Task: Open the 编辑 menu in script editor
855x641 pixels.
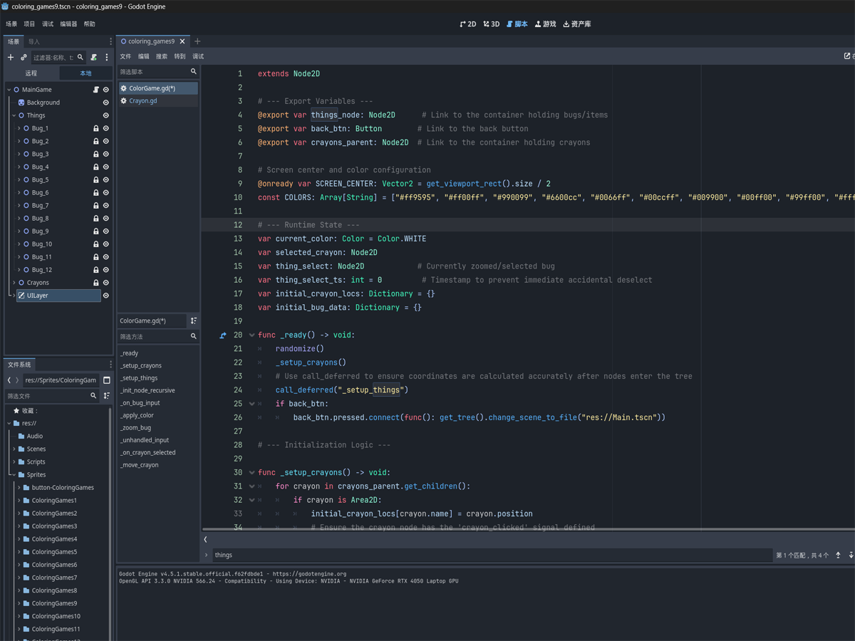Action: [144, 56]
